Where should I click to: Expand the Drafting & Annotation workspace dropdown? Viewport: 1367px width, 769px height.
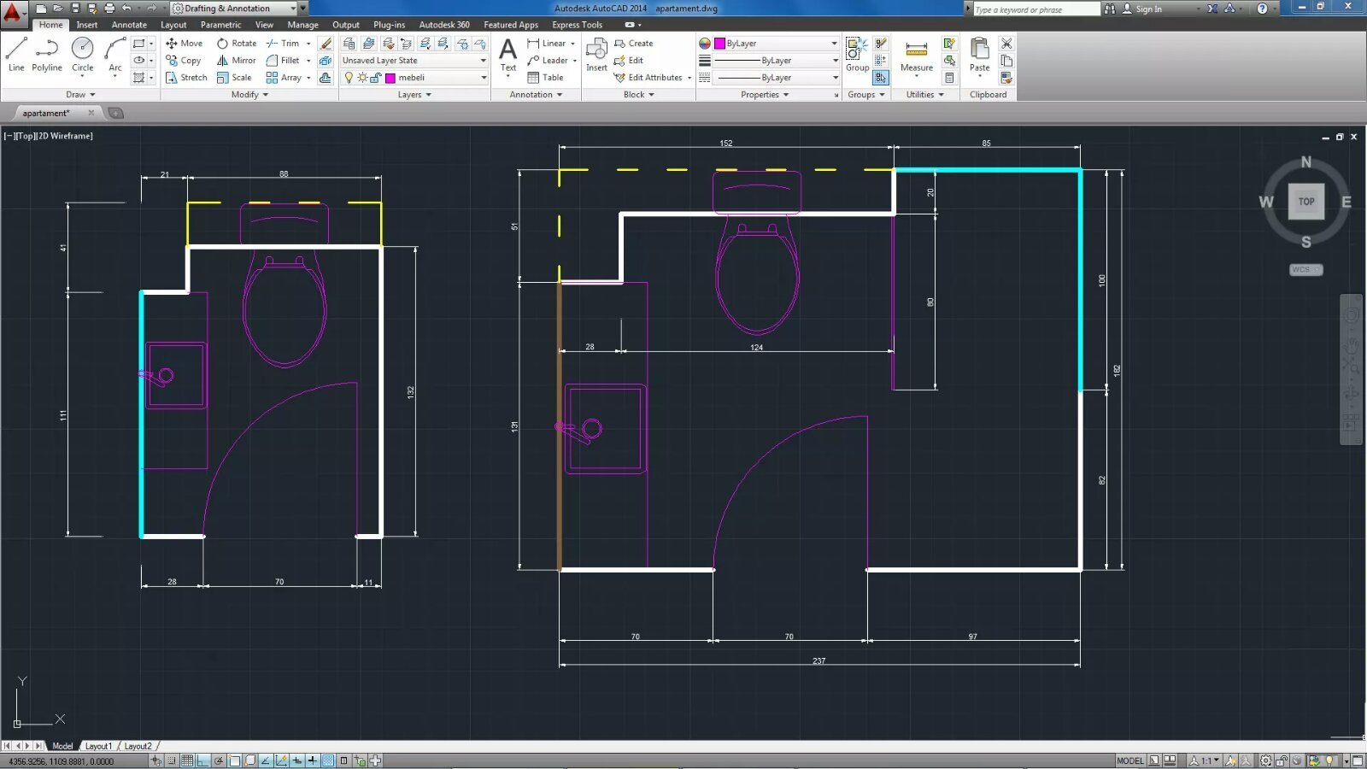pyautogui.click(x=292, y=9)
